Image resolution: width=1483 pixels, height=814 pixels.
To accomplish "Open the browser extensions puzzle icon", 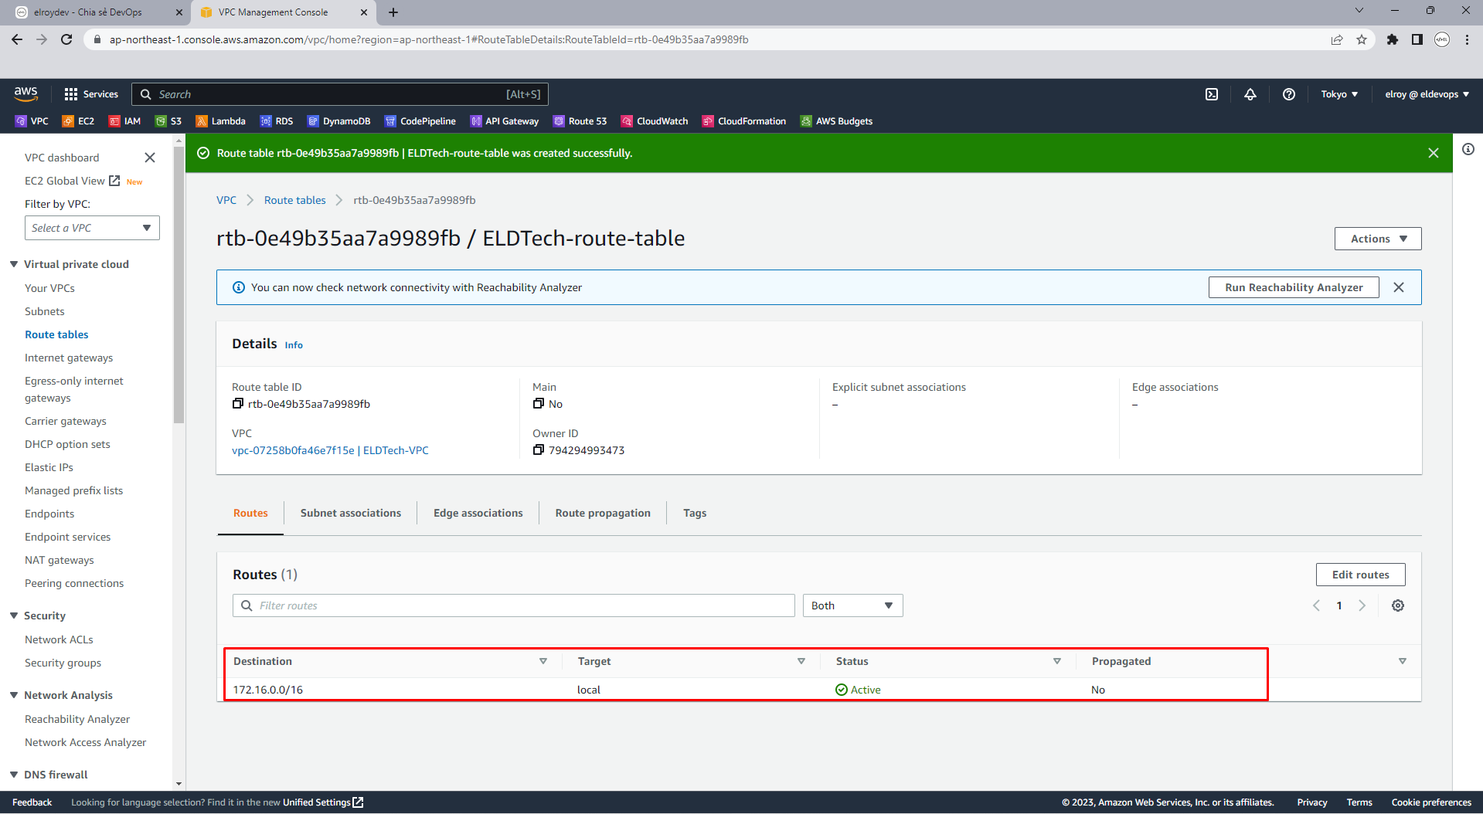I will [1393, 39].
